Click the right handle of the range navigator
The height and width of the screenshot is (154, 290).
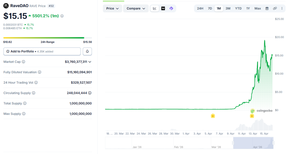pos(273,143)
